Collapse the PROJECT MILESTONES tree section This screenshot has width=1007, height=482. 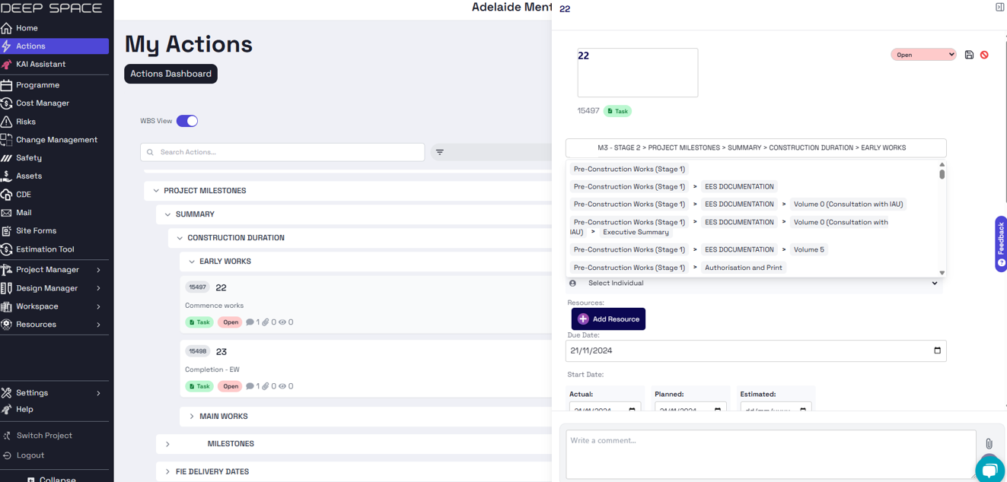(156, 191)
